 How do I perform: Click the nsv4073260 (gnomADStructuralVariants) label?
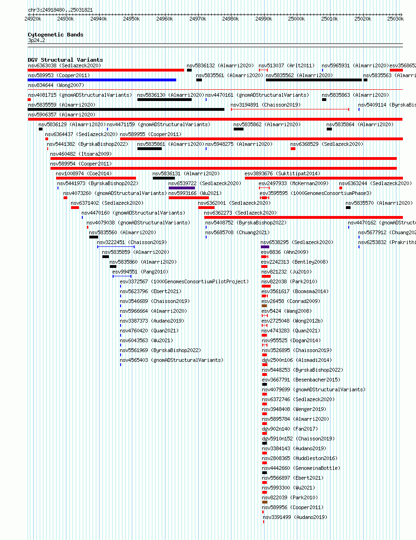click(x=115, y=193)
